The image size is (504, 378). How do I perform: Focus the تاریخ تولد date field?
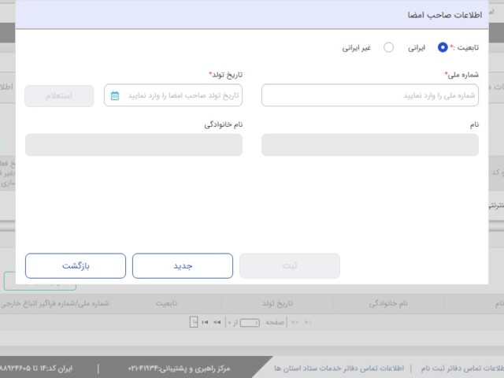[x=180, y=95]
